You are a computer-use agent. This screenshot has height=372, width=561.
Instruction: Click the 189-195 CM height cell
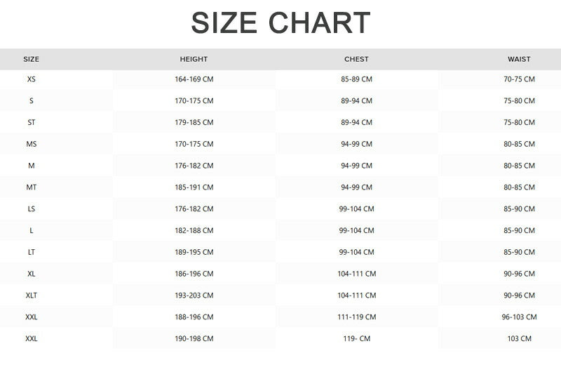coord(194,252)
